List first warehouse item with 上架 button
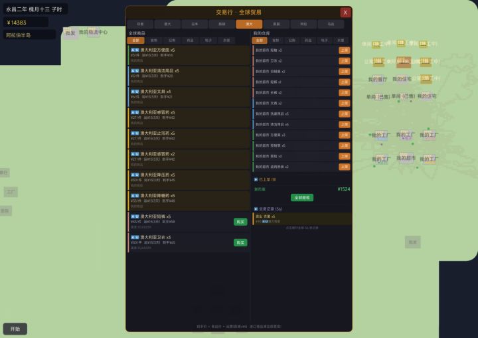478x338 pixels. 344,50
